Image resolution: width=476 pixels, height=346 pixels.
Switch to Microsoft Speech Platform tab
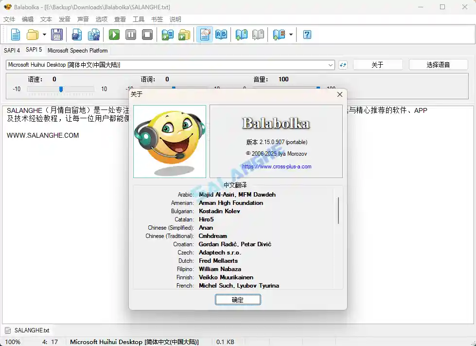77,50
